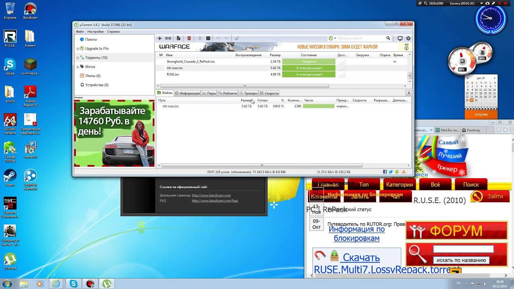Screen dimensions: 514x289
Task: Open the remote monitor icon in uTorrent
Action: 400,38
